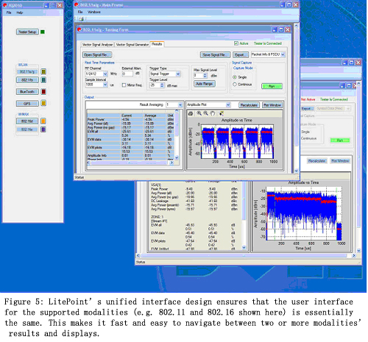368x342 pixels.
Task: Click the olive indicator next to 802.11a/g
Action: (x=43, y=71)
